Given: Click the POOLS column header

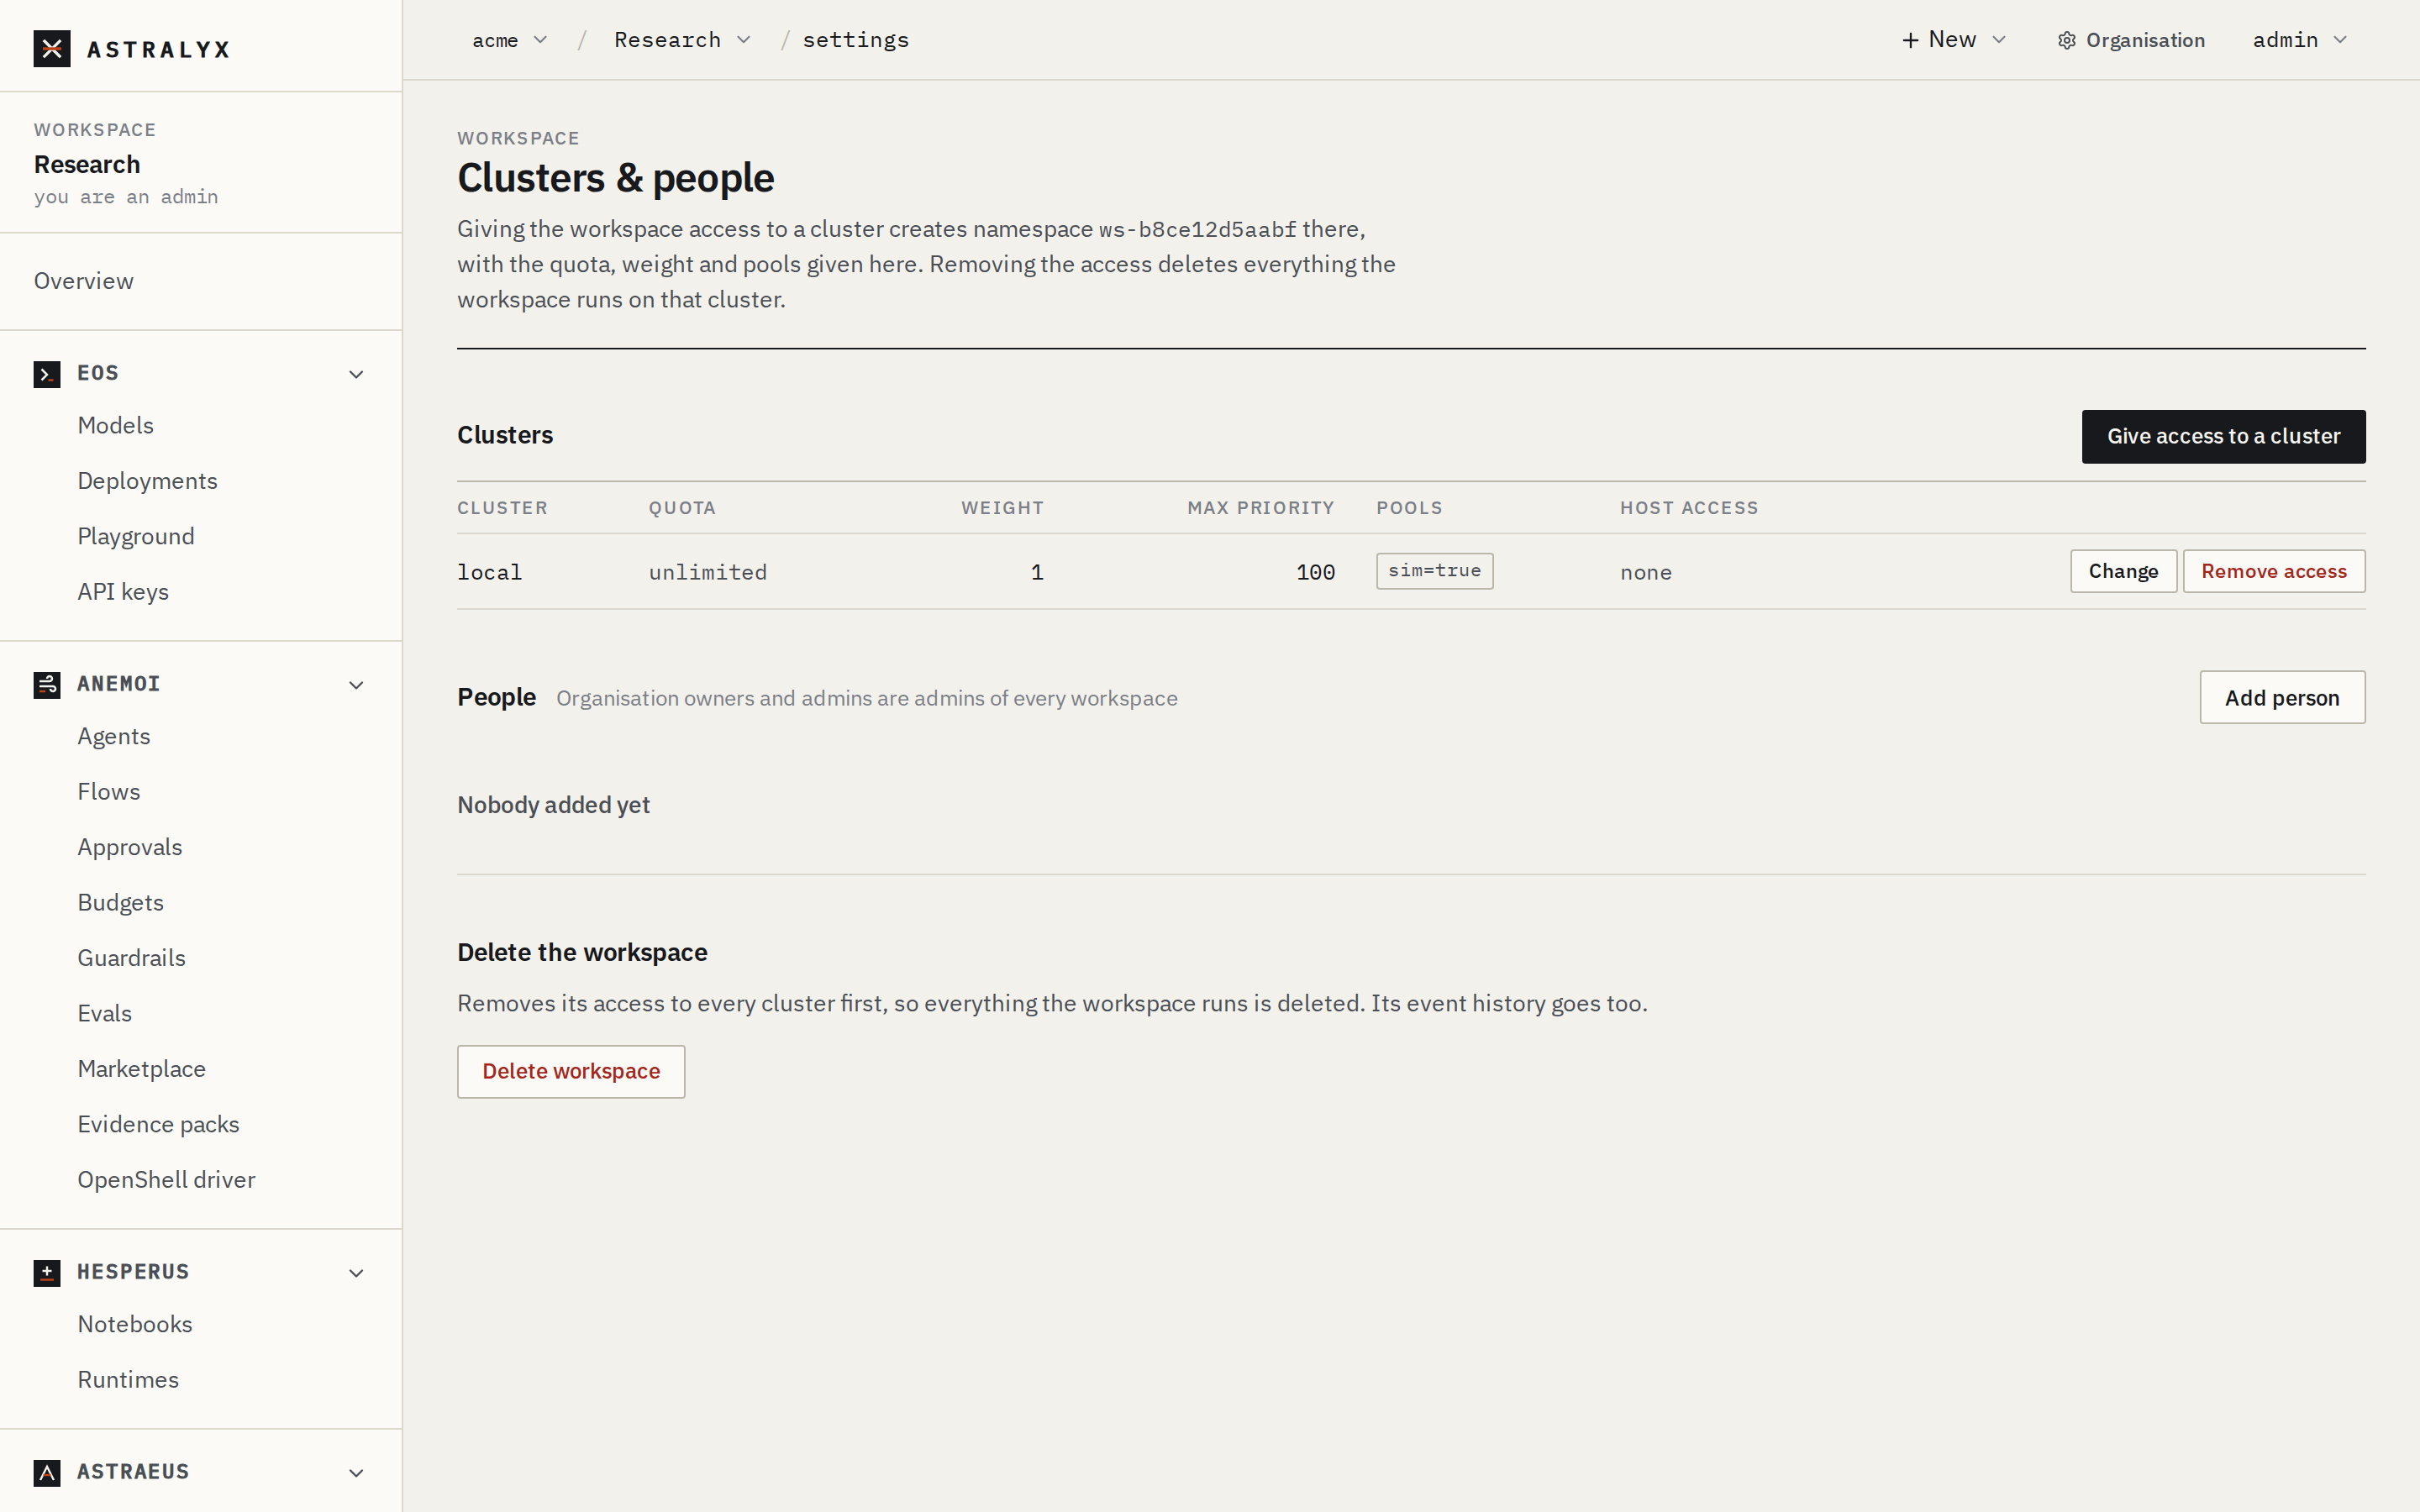Looking at the screenshot, I should coord(1409,508).
